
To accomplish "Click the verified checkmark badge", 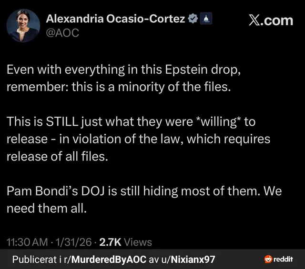I will (193, 20).
